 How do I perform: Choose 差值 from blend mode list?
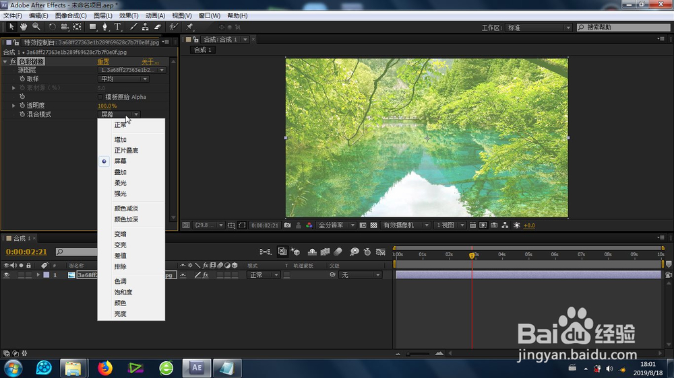click(121, 256)
